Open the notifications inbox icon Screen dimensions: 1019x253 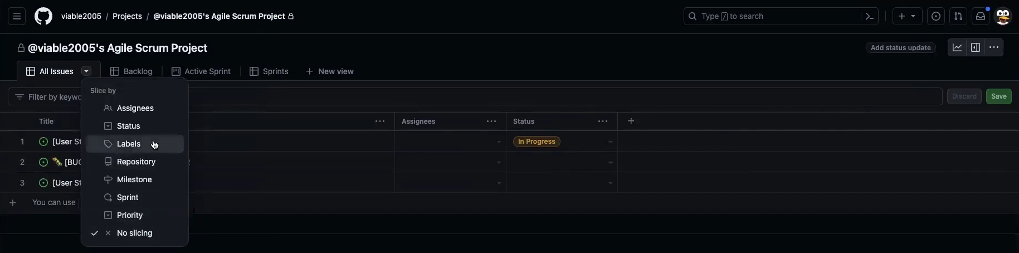click(981, 16)
